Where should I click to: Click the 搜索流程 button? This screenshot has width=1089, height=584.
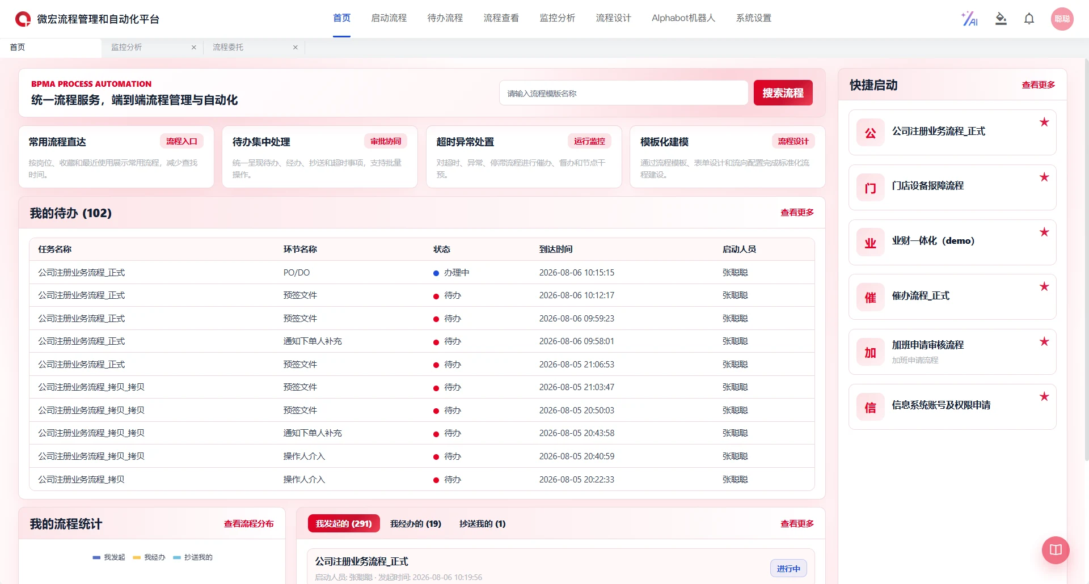pos(783,93)
